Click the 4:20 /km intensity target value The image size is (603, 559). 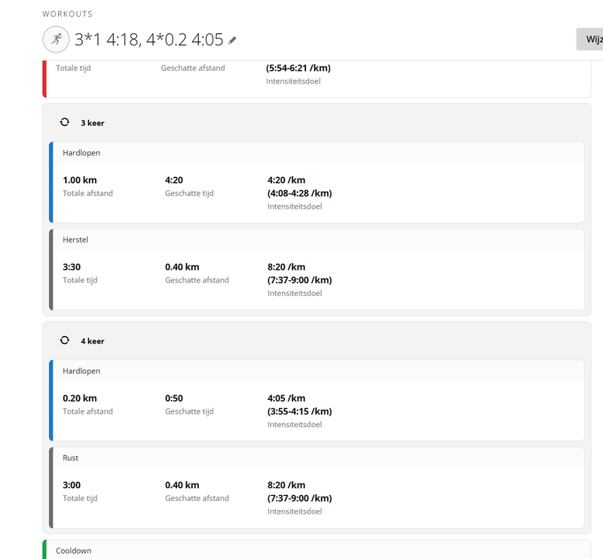tap(286, 181)
